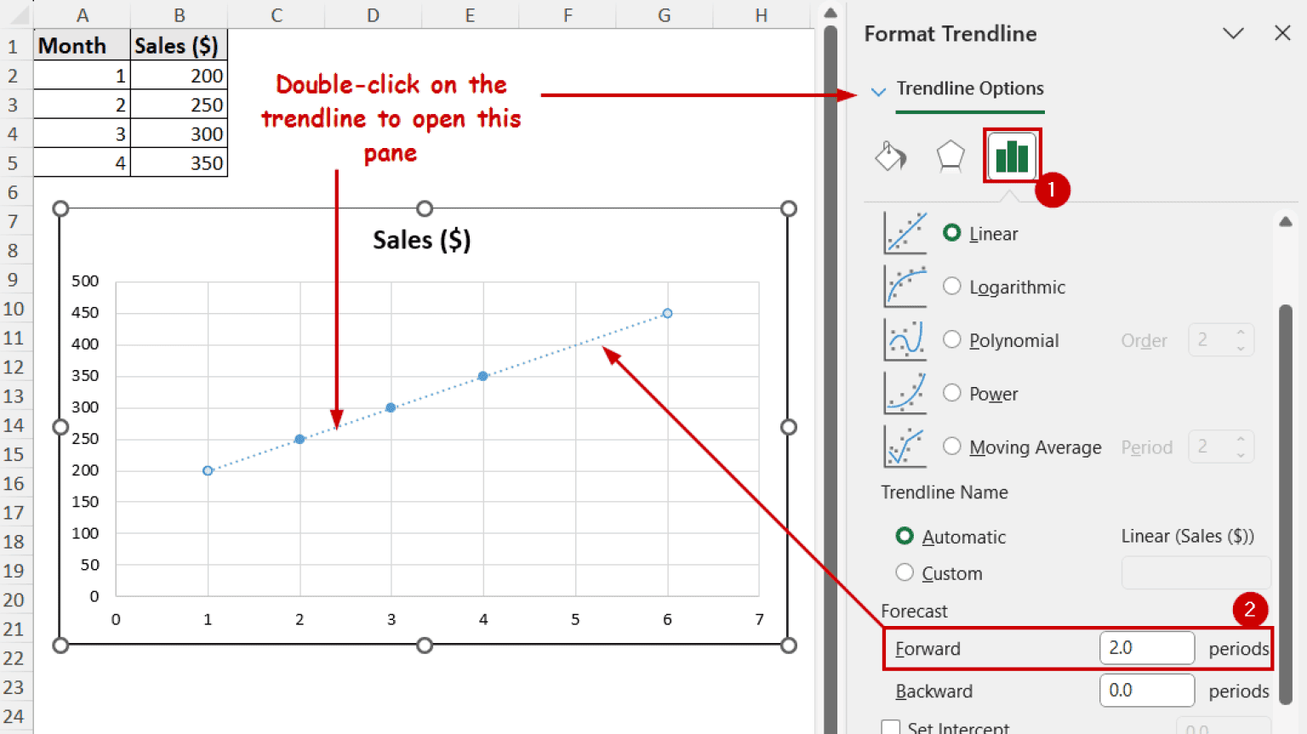The height and width of the screenshot is (734, 1307).
Task: Click the Linear trendline type icon
Action: (x=905, y=233)
